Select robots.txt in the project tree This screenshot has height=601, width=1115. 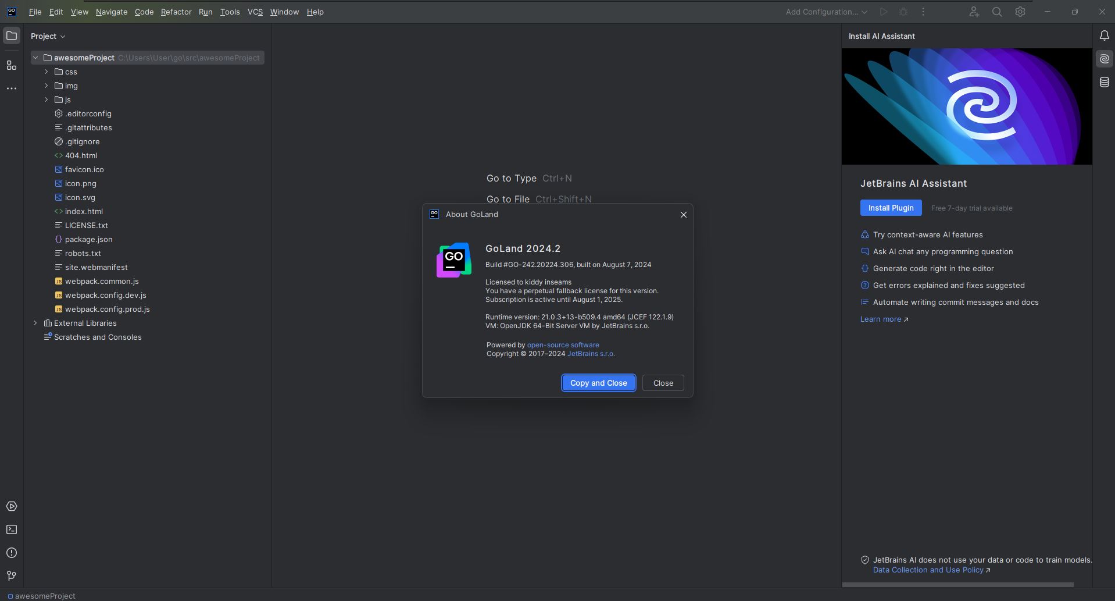coord(83,253)
